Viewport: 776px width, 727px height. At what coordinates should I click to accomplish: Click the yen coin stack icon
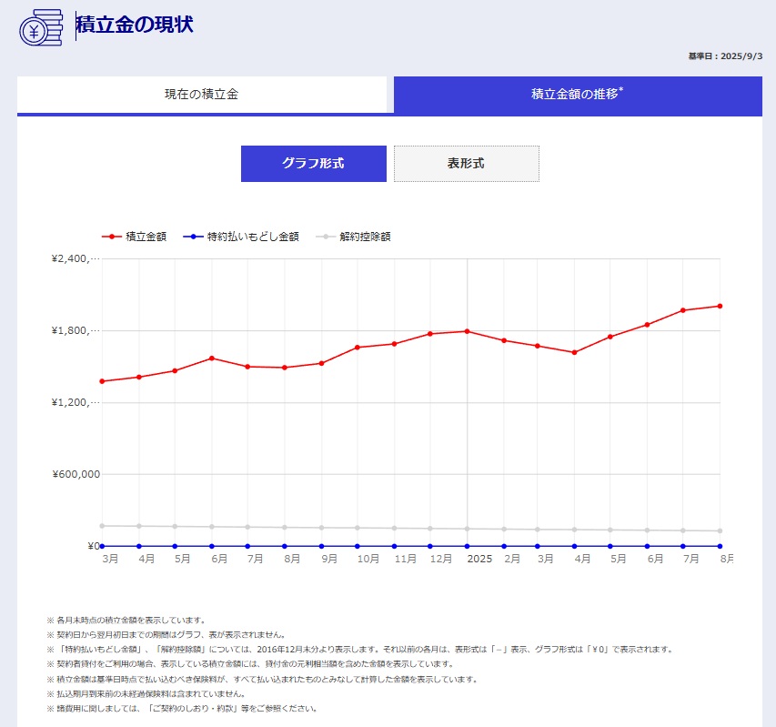[41, 26]
